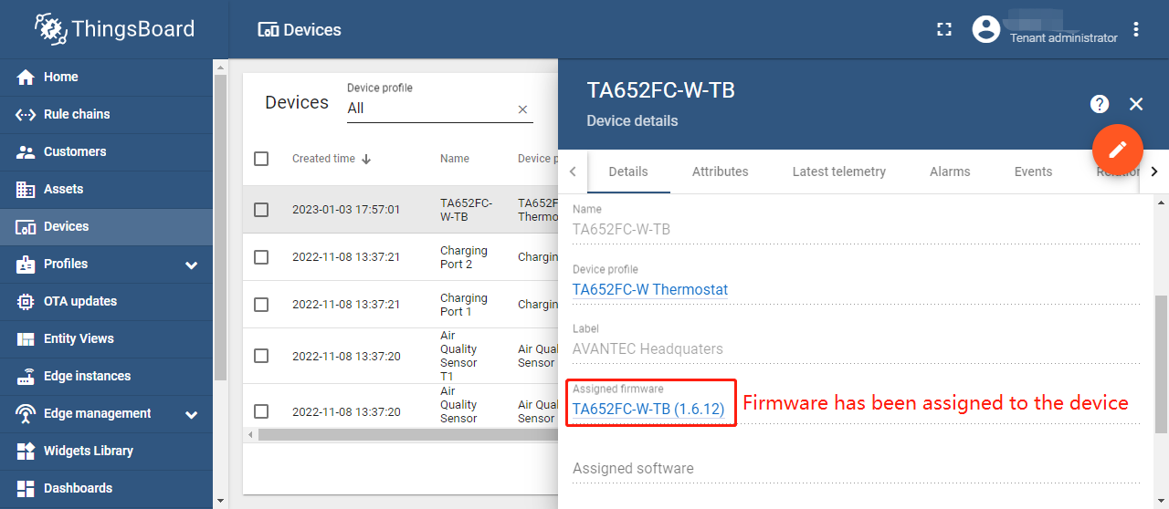
Task: Click the Name column header
Action: (x=455, y=159)
